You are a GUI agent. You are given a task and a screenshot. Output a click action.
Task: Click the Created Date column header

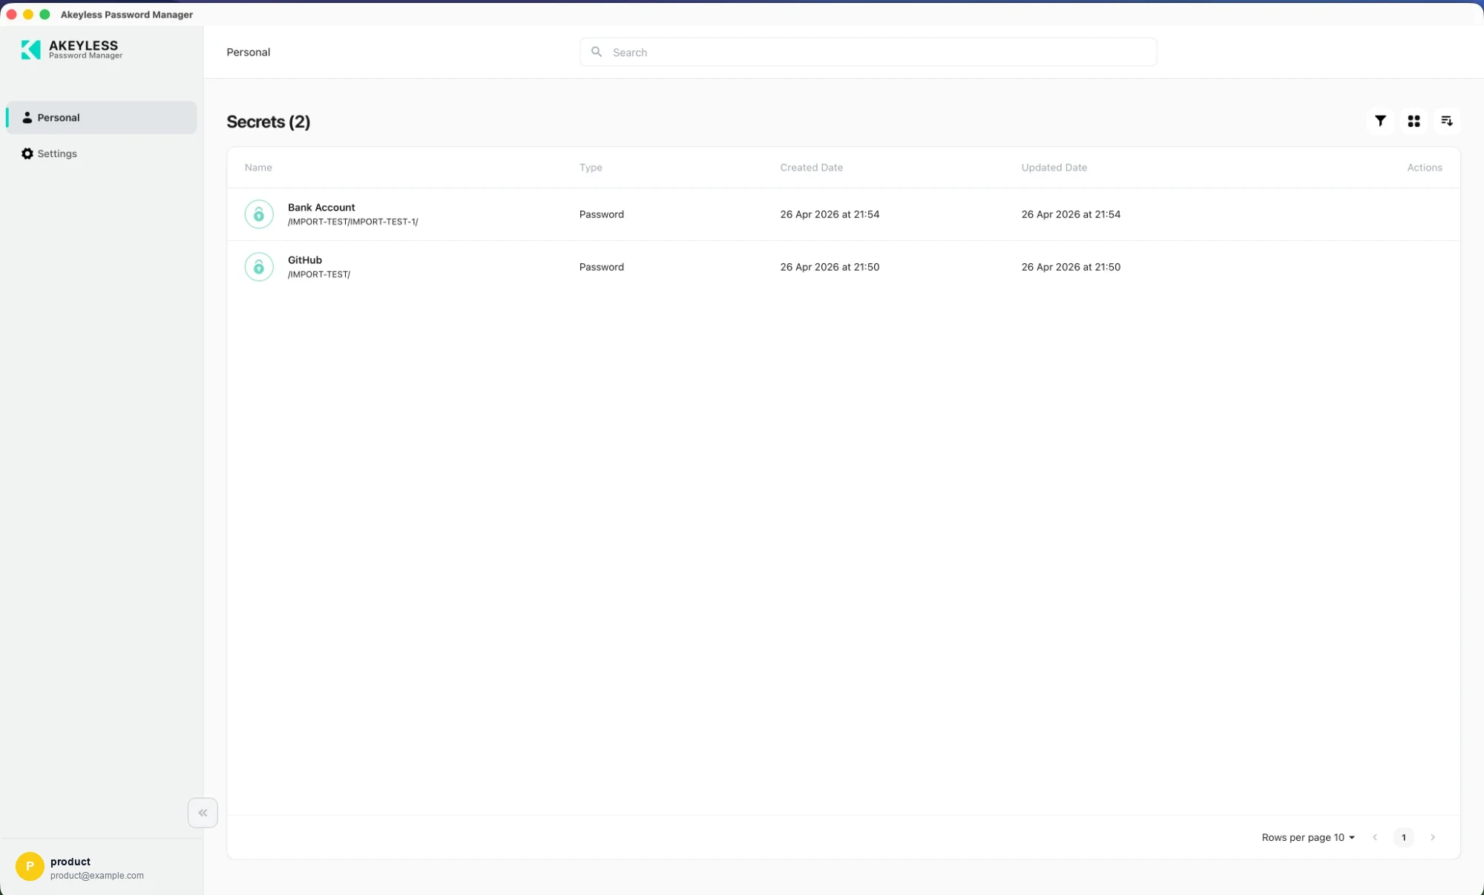(x=811, y=168)
